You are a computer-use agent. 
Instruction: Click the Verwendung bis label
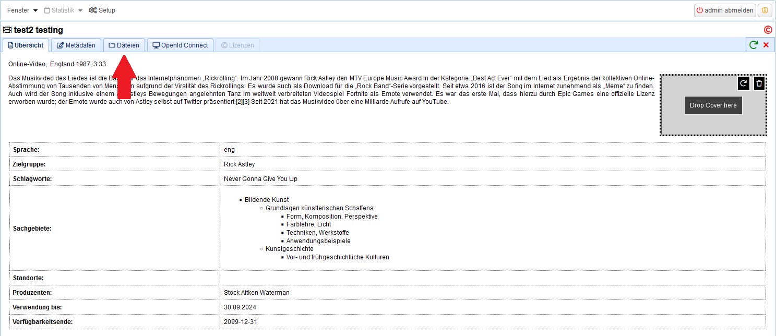pyautogui.click(x=38, y=307)
